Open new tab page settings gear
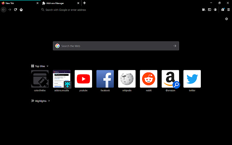This screenshot has width=232, height=145. 226,19
